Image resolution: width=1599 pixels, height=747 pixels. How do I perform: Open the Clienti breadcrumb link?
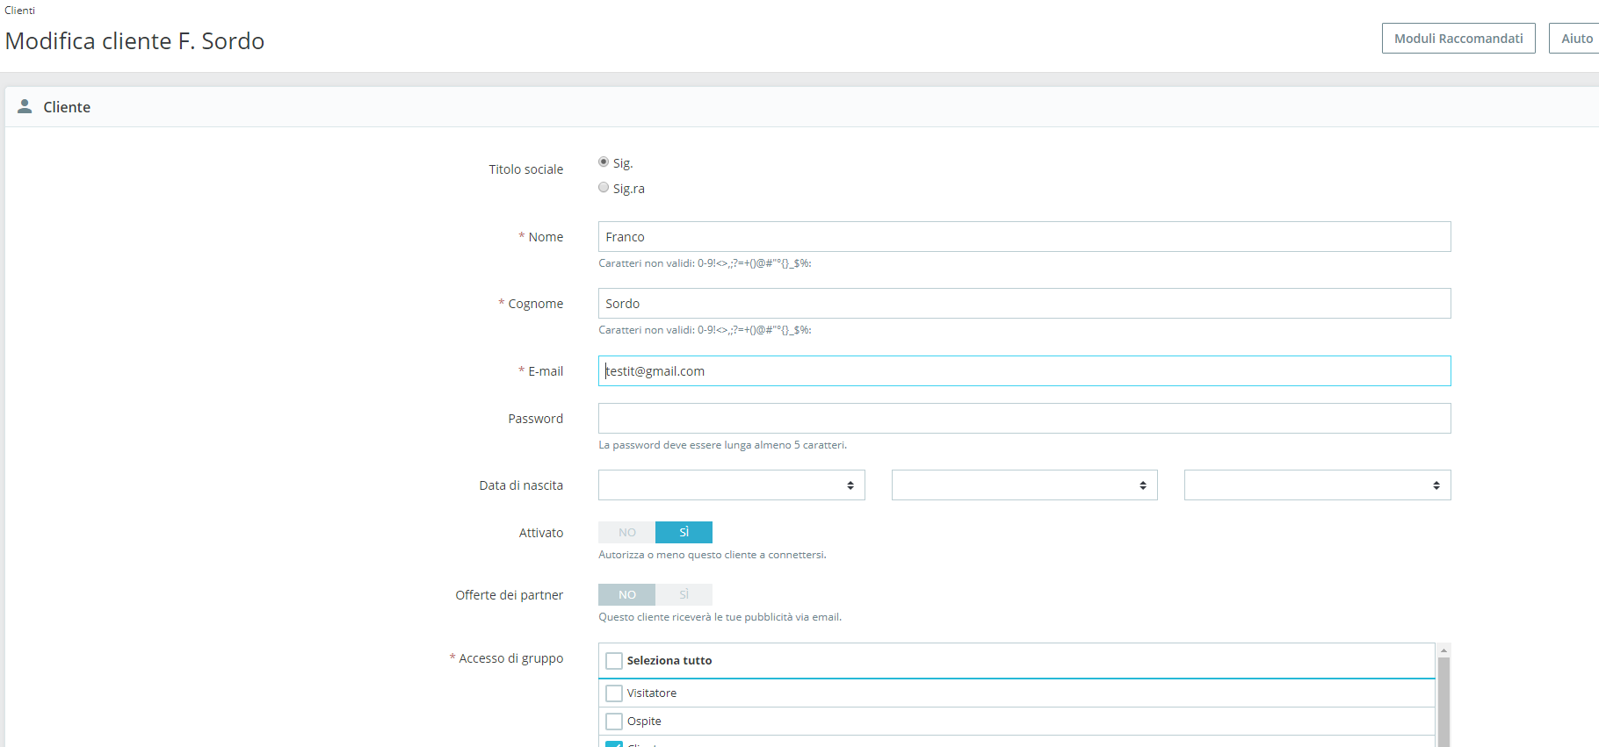click(19, 11)
